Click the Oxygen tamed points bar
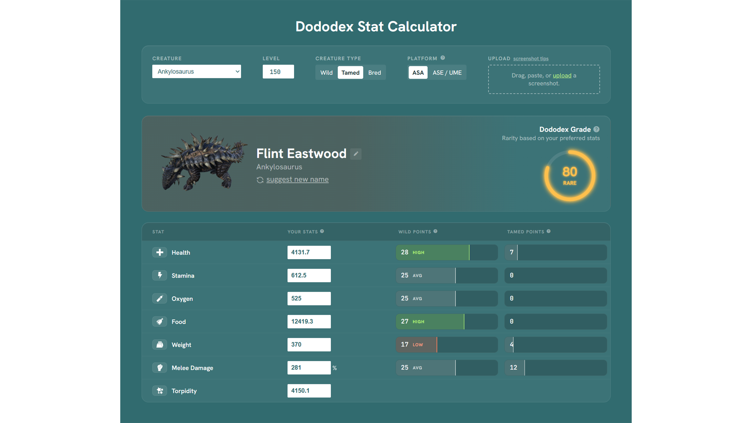Image resolution: width=752 pixels, height=423 pixels. [x=556, y=298]
